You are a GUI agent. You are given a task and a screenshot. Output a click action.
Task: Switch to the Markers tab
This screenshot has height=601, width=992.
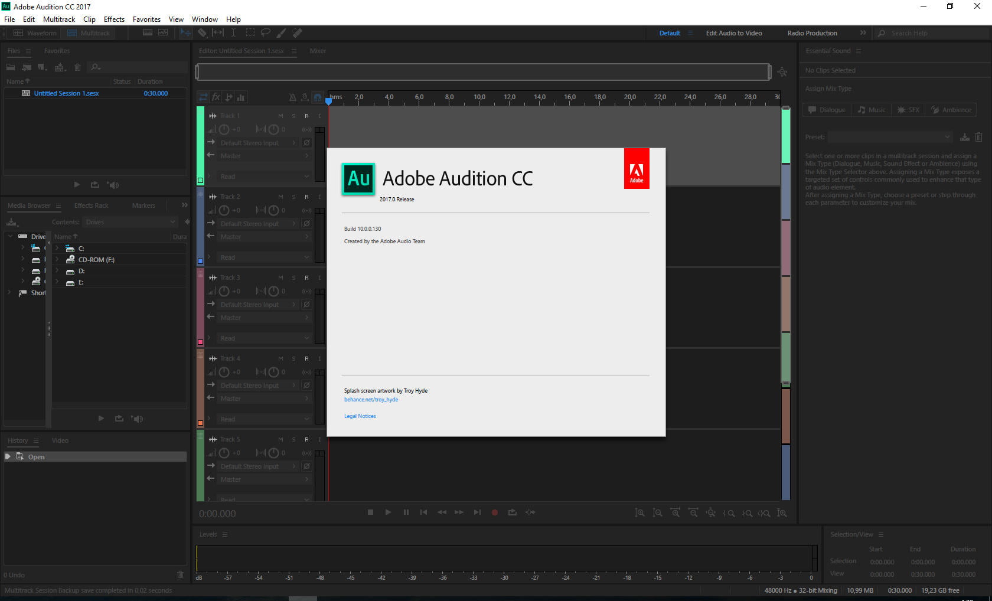coord(143,205)
